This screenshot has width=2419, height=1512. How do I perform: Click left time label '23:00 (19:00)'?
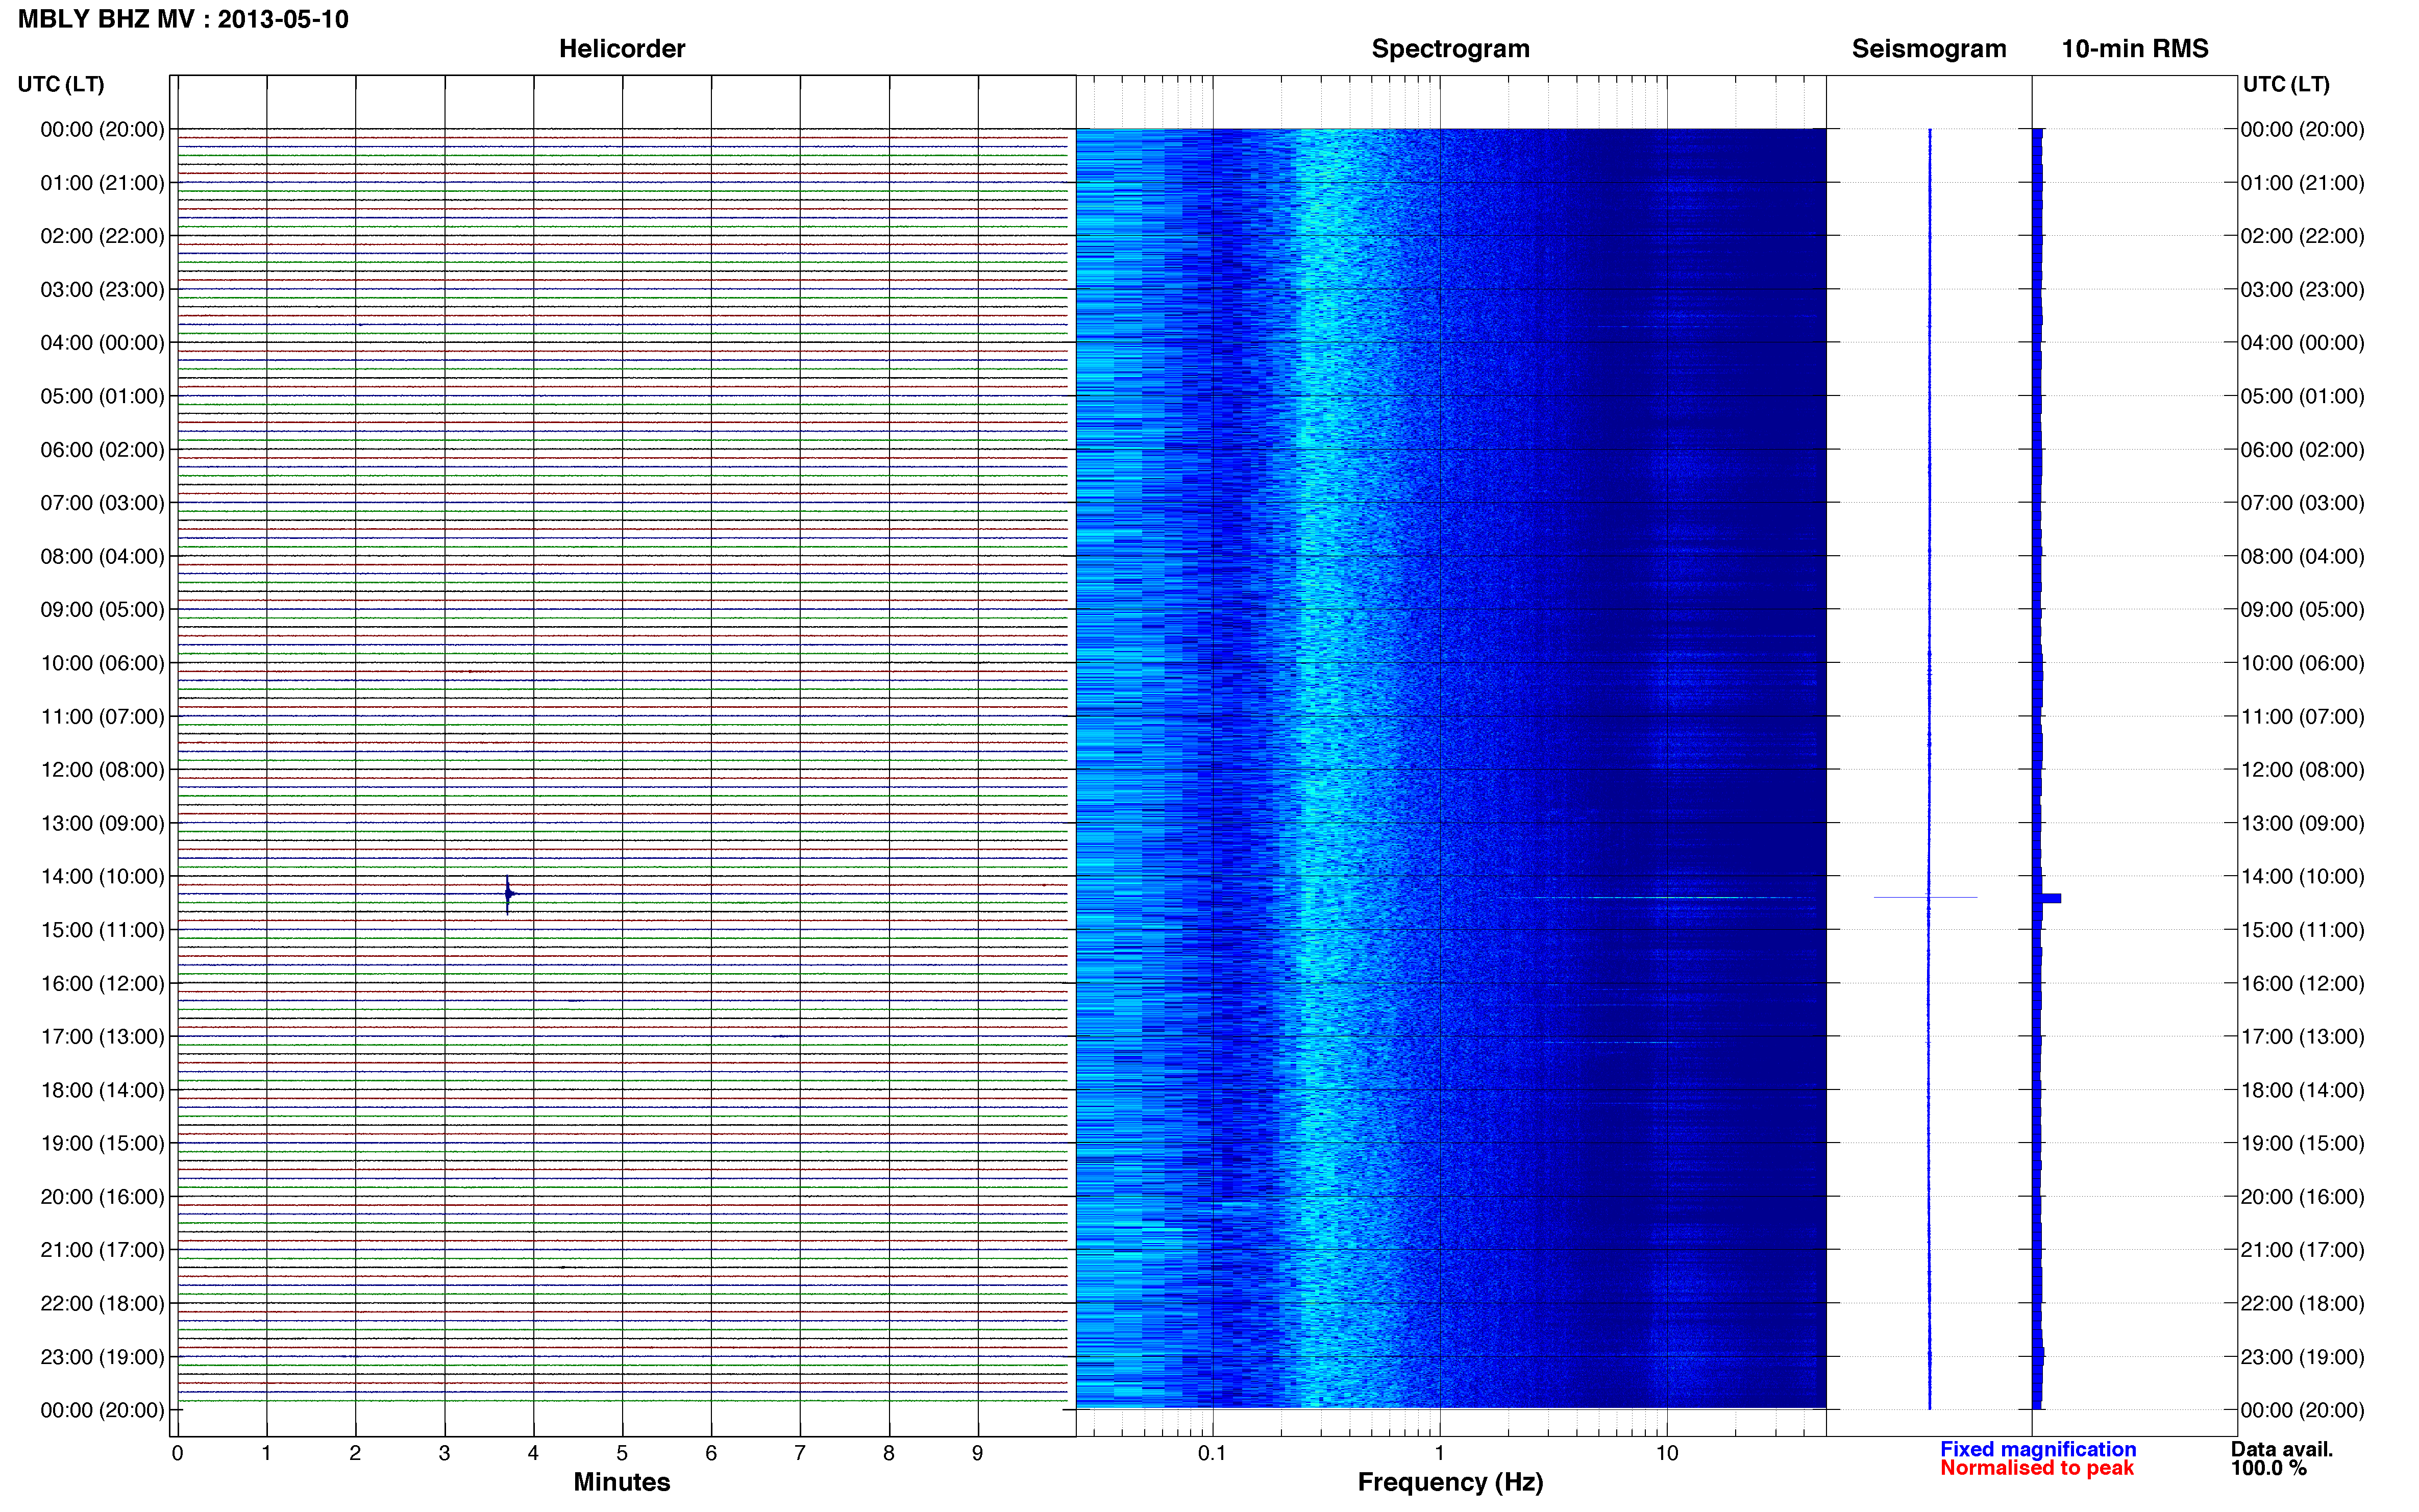[102, 1357]
